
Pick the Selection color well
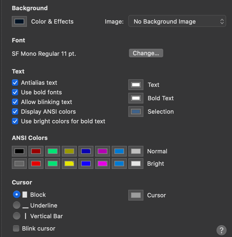136,112
